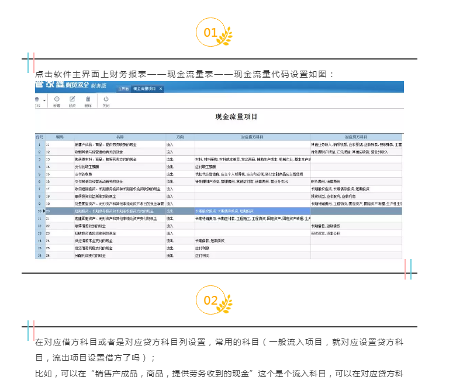This screenshot has height=384, width=470.
Task: Click the 新增 (add) toolbar icon
Action: [x=57, y=101]
